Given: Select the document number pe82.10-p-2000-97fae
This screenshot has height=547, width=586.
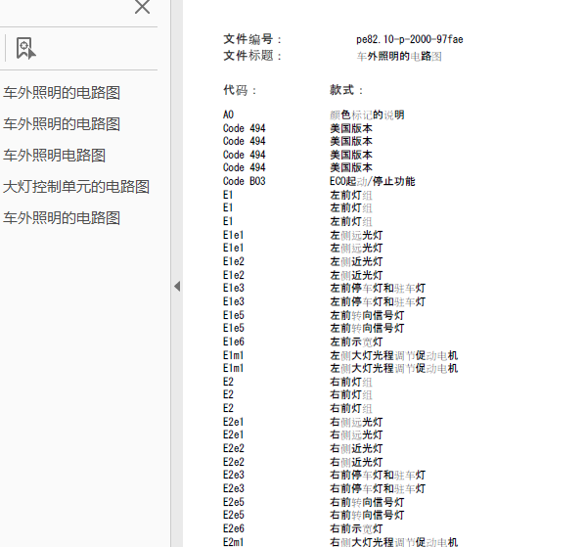Looking at the screenshot, I should [410, 39].
